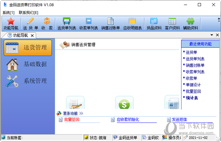Viewport: 221px width, 142px height.
Task: Click the green dollar payment icon
Action: (x=124, y=103)
